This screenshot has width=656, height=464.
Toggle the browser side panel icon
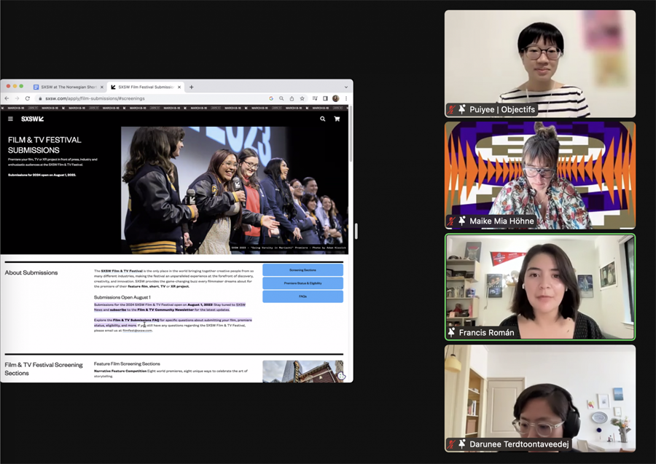point(325,98)
